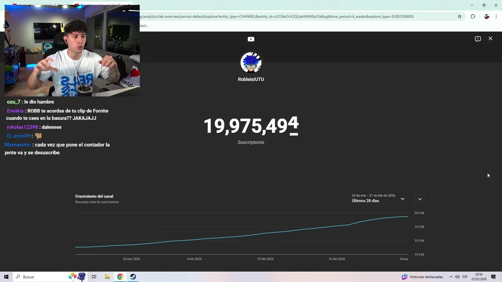
Task: Click the Crecimiento del canal heading
Action: click(94, 196)
